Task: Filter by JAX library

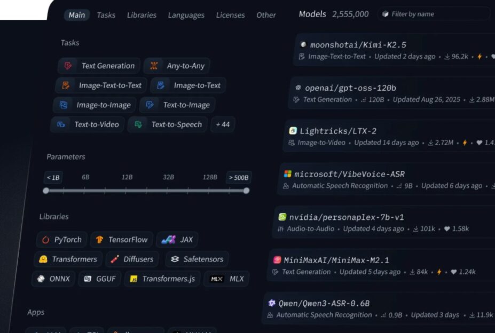Action: [177, 240]
